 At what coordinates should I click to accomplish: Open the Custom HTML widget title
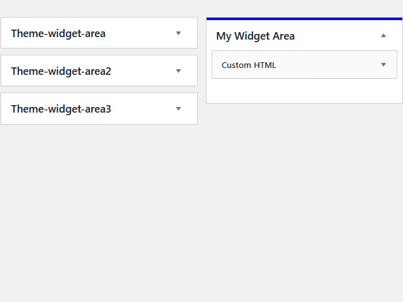(x=249, y=65)
